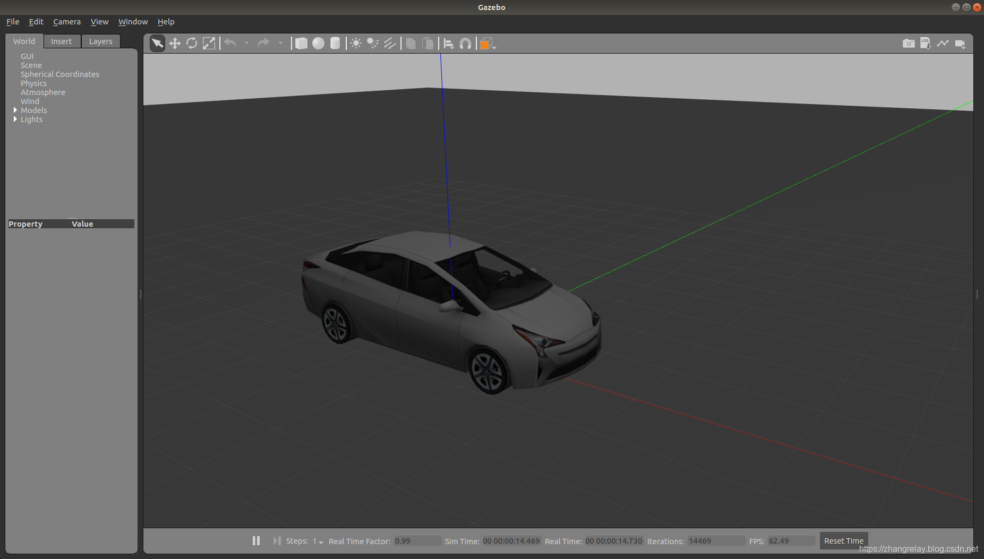Select Wind in the world tree
The height and width of the screenshot is (559, 984).
(x=30, y=101)
